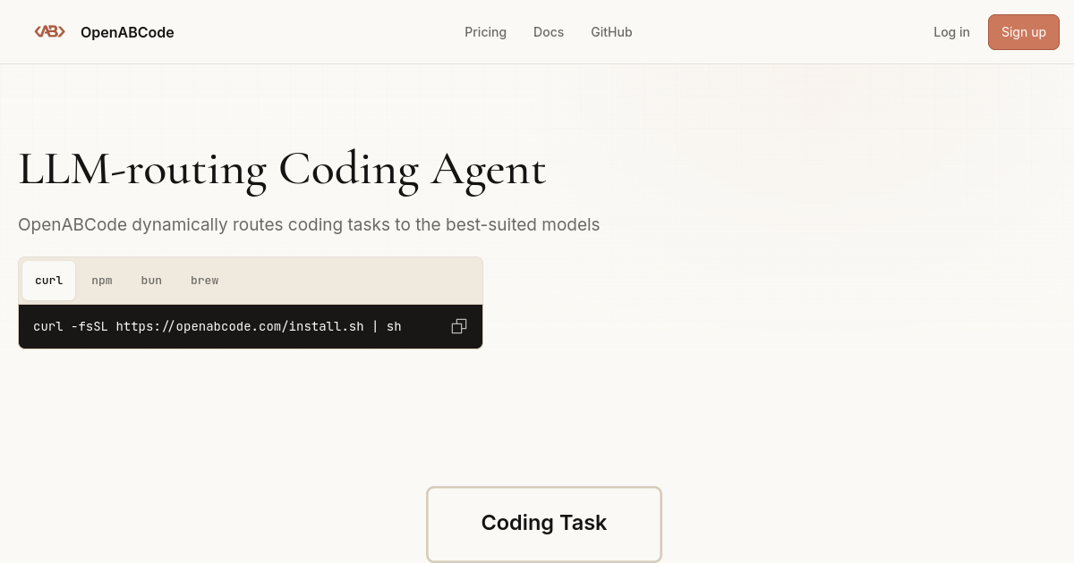Copy the curl install command
This screenshot has height=563, width=1074.
click(459, 326)
